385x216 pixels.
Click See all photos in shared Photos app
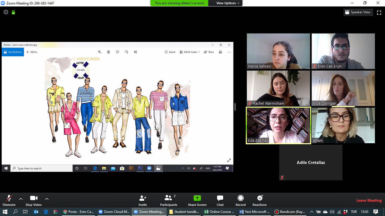click(13, 52)
